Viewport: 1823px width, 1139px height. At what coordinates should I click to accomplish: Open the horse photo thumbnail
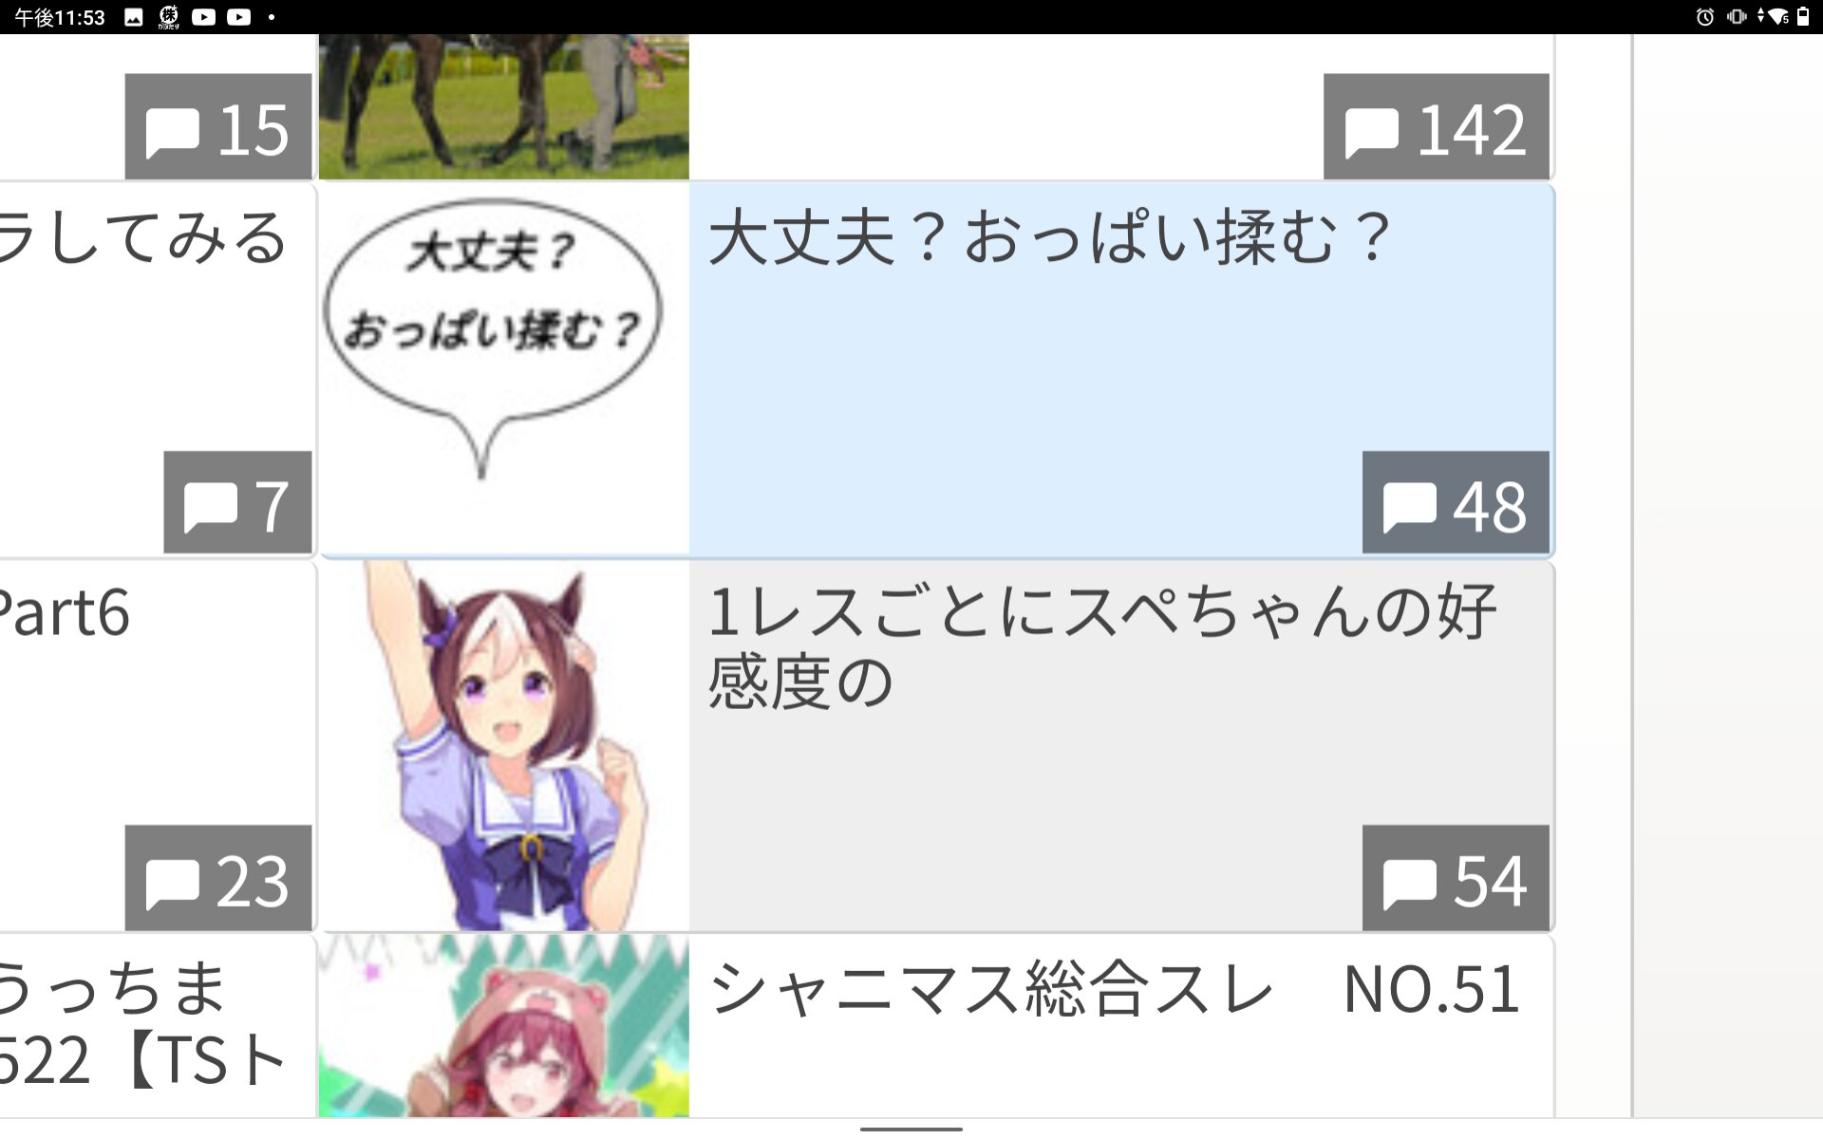click(x=504, y=106)
